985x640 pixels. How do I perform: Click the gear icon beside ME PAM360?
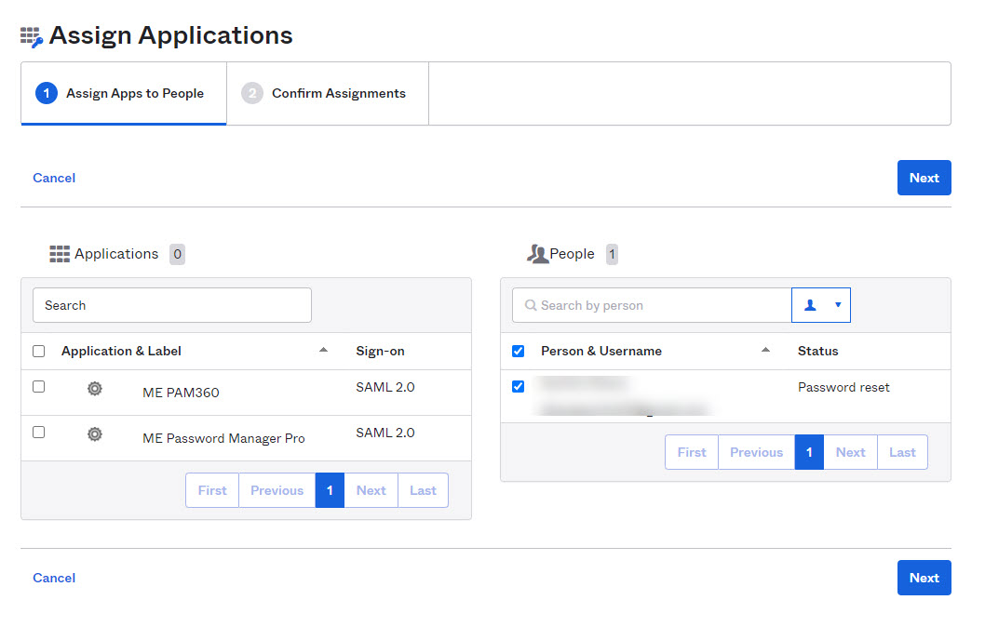[94, 389]
